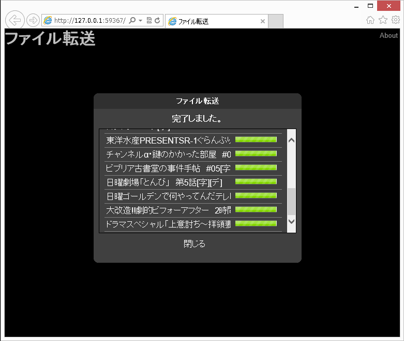The height and width of the screenshot is (341, 404).
Task: Click the About link
Action: point(388,36)
